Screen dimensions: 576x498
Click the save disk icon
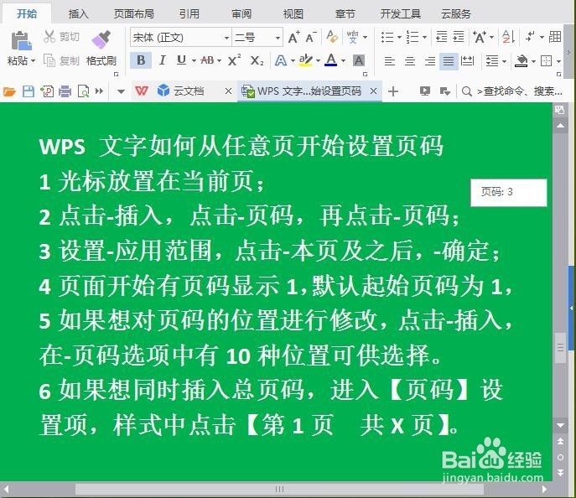click(x=29, y=91)
